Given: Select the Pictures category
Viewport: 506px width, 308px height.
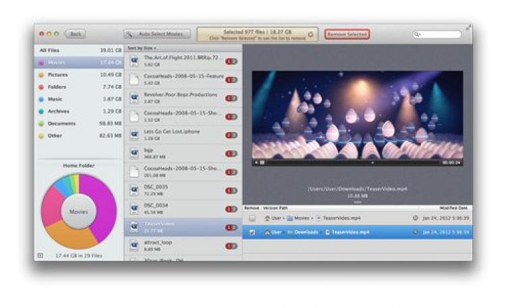Looking at the screenshot, I should [79, 75].
